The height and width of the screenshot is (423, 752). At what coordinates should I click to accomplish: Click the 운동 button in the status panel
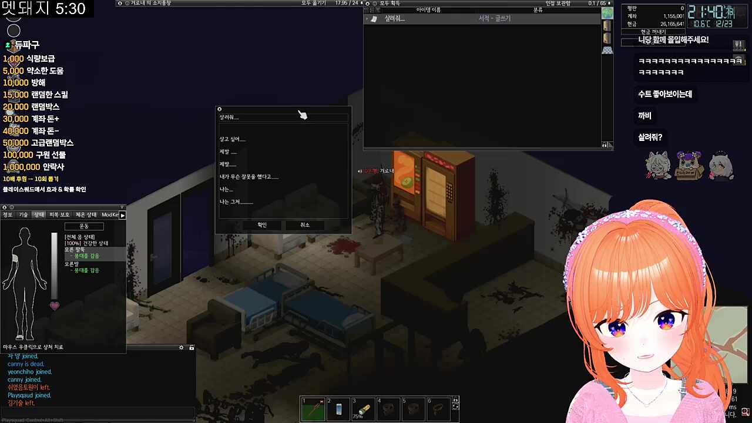point(84,226)
